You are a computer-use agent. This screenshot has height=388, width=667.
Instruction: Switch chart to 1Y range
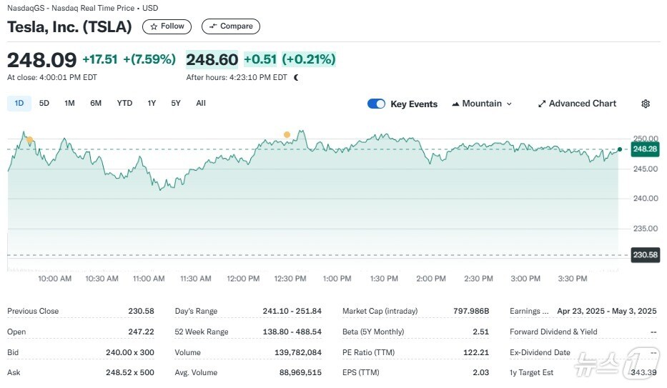pyautogui.click(x=152, y=103)
